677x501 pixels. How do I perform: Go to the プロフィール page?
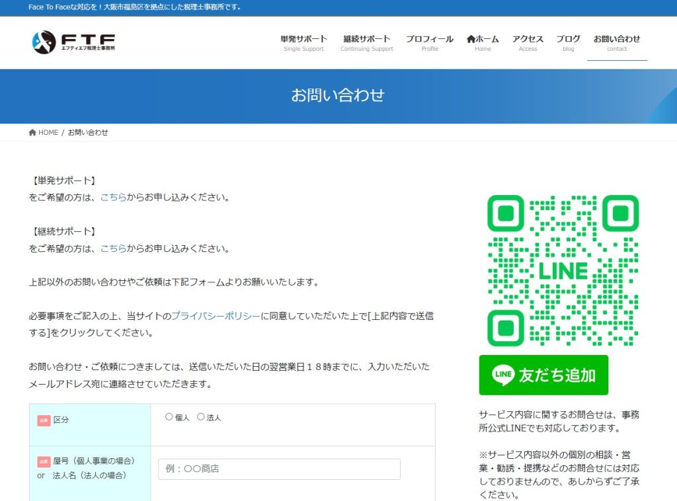click(430, 43)
